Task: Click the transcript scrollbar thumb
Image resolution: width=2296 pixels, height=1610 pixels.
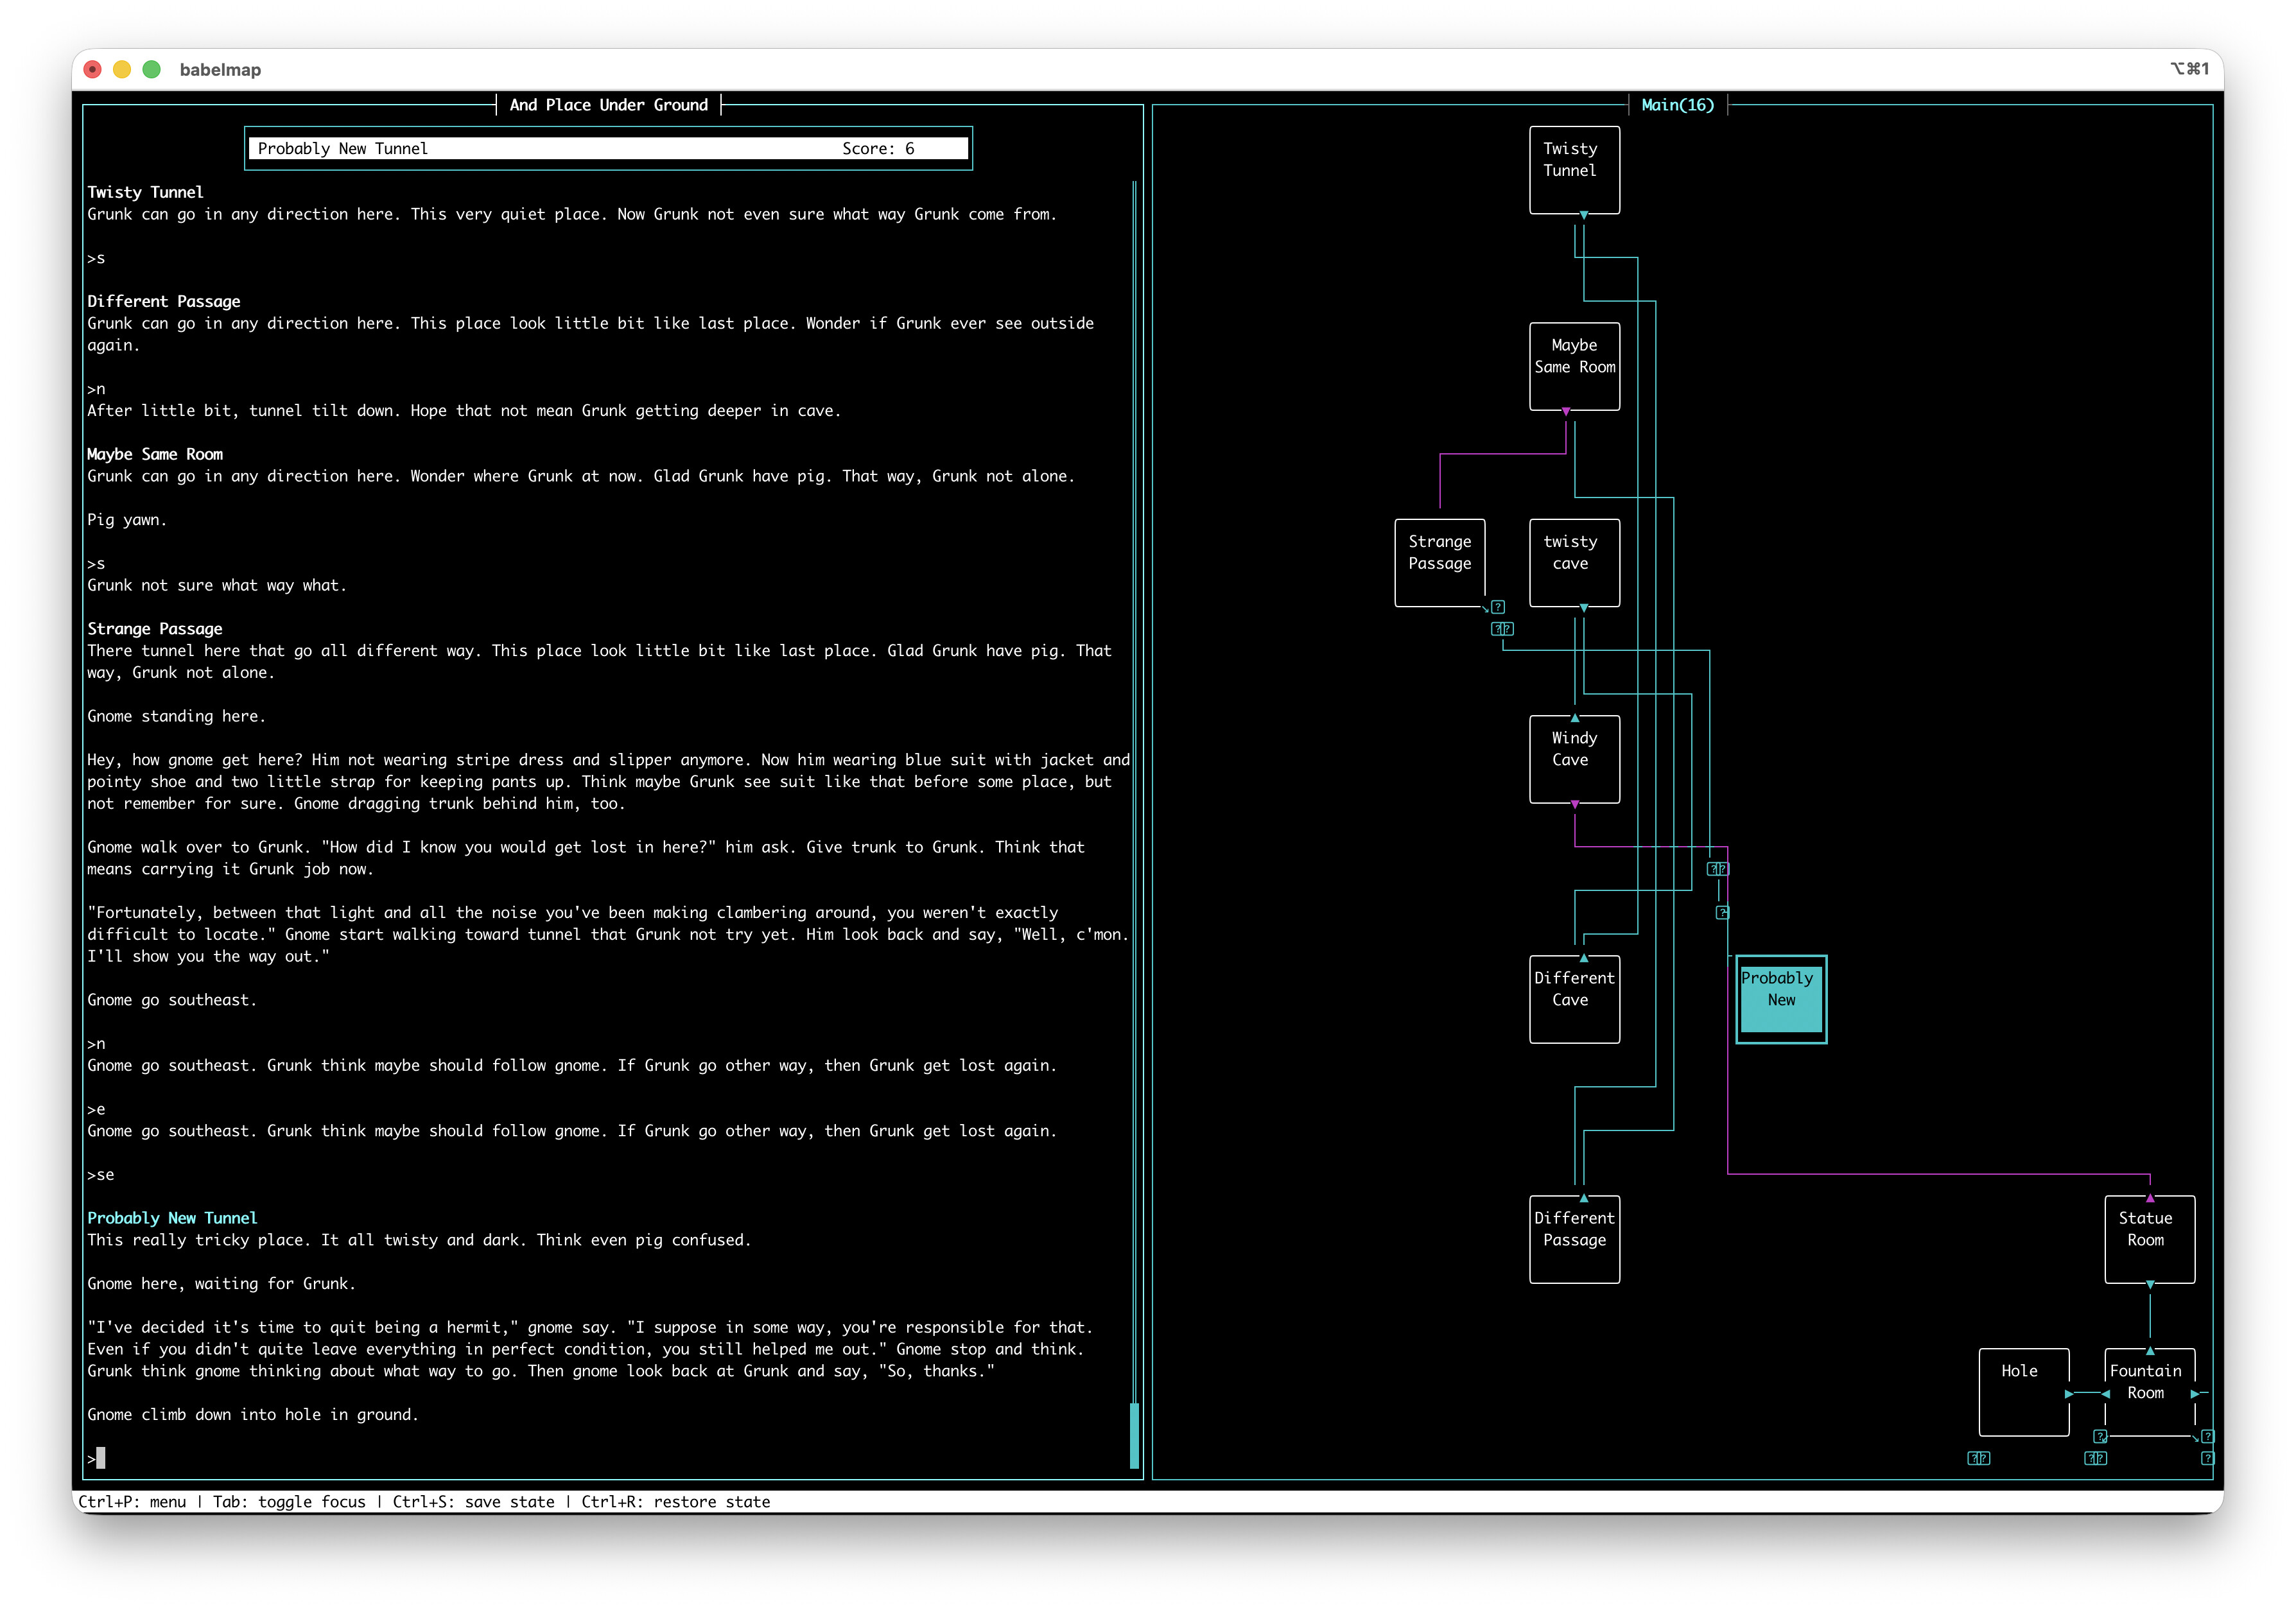Action: [x=1134, y=1435]
